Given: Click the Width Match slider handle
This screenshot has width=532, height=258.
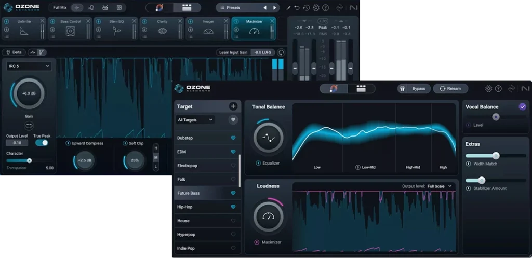Looking at the screenshot, I should [496, 156].
